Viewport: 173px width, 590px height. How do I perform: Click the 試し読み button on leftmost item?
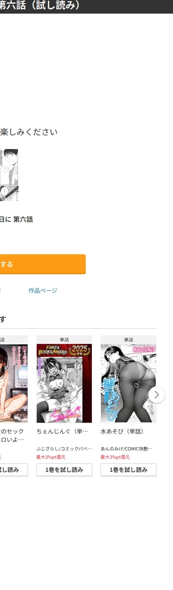coord(14,470)
